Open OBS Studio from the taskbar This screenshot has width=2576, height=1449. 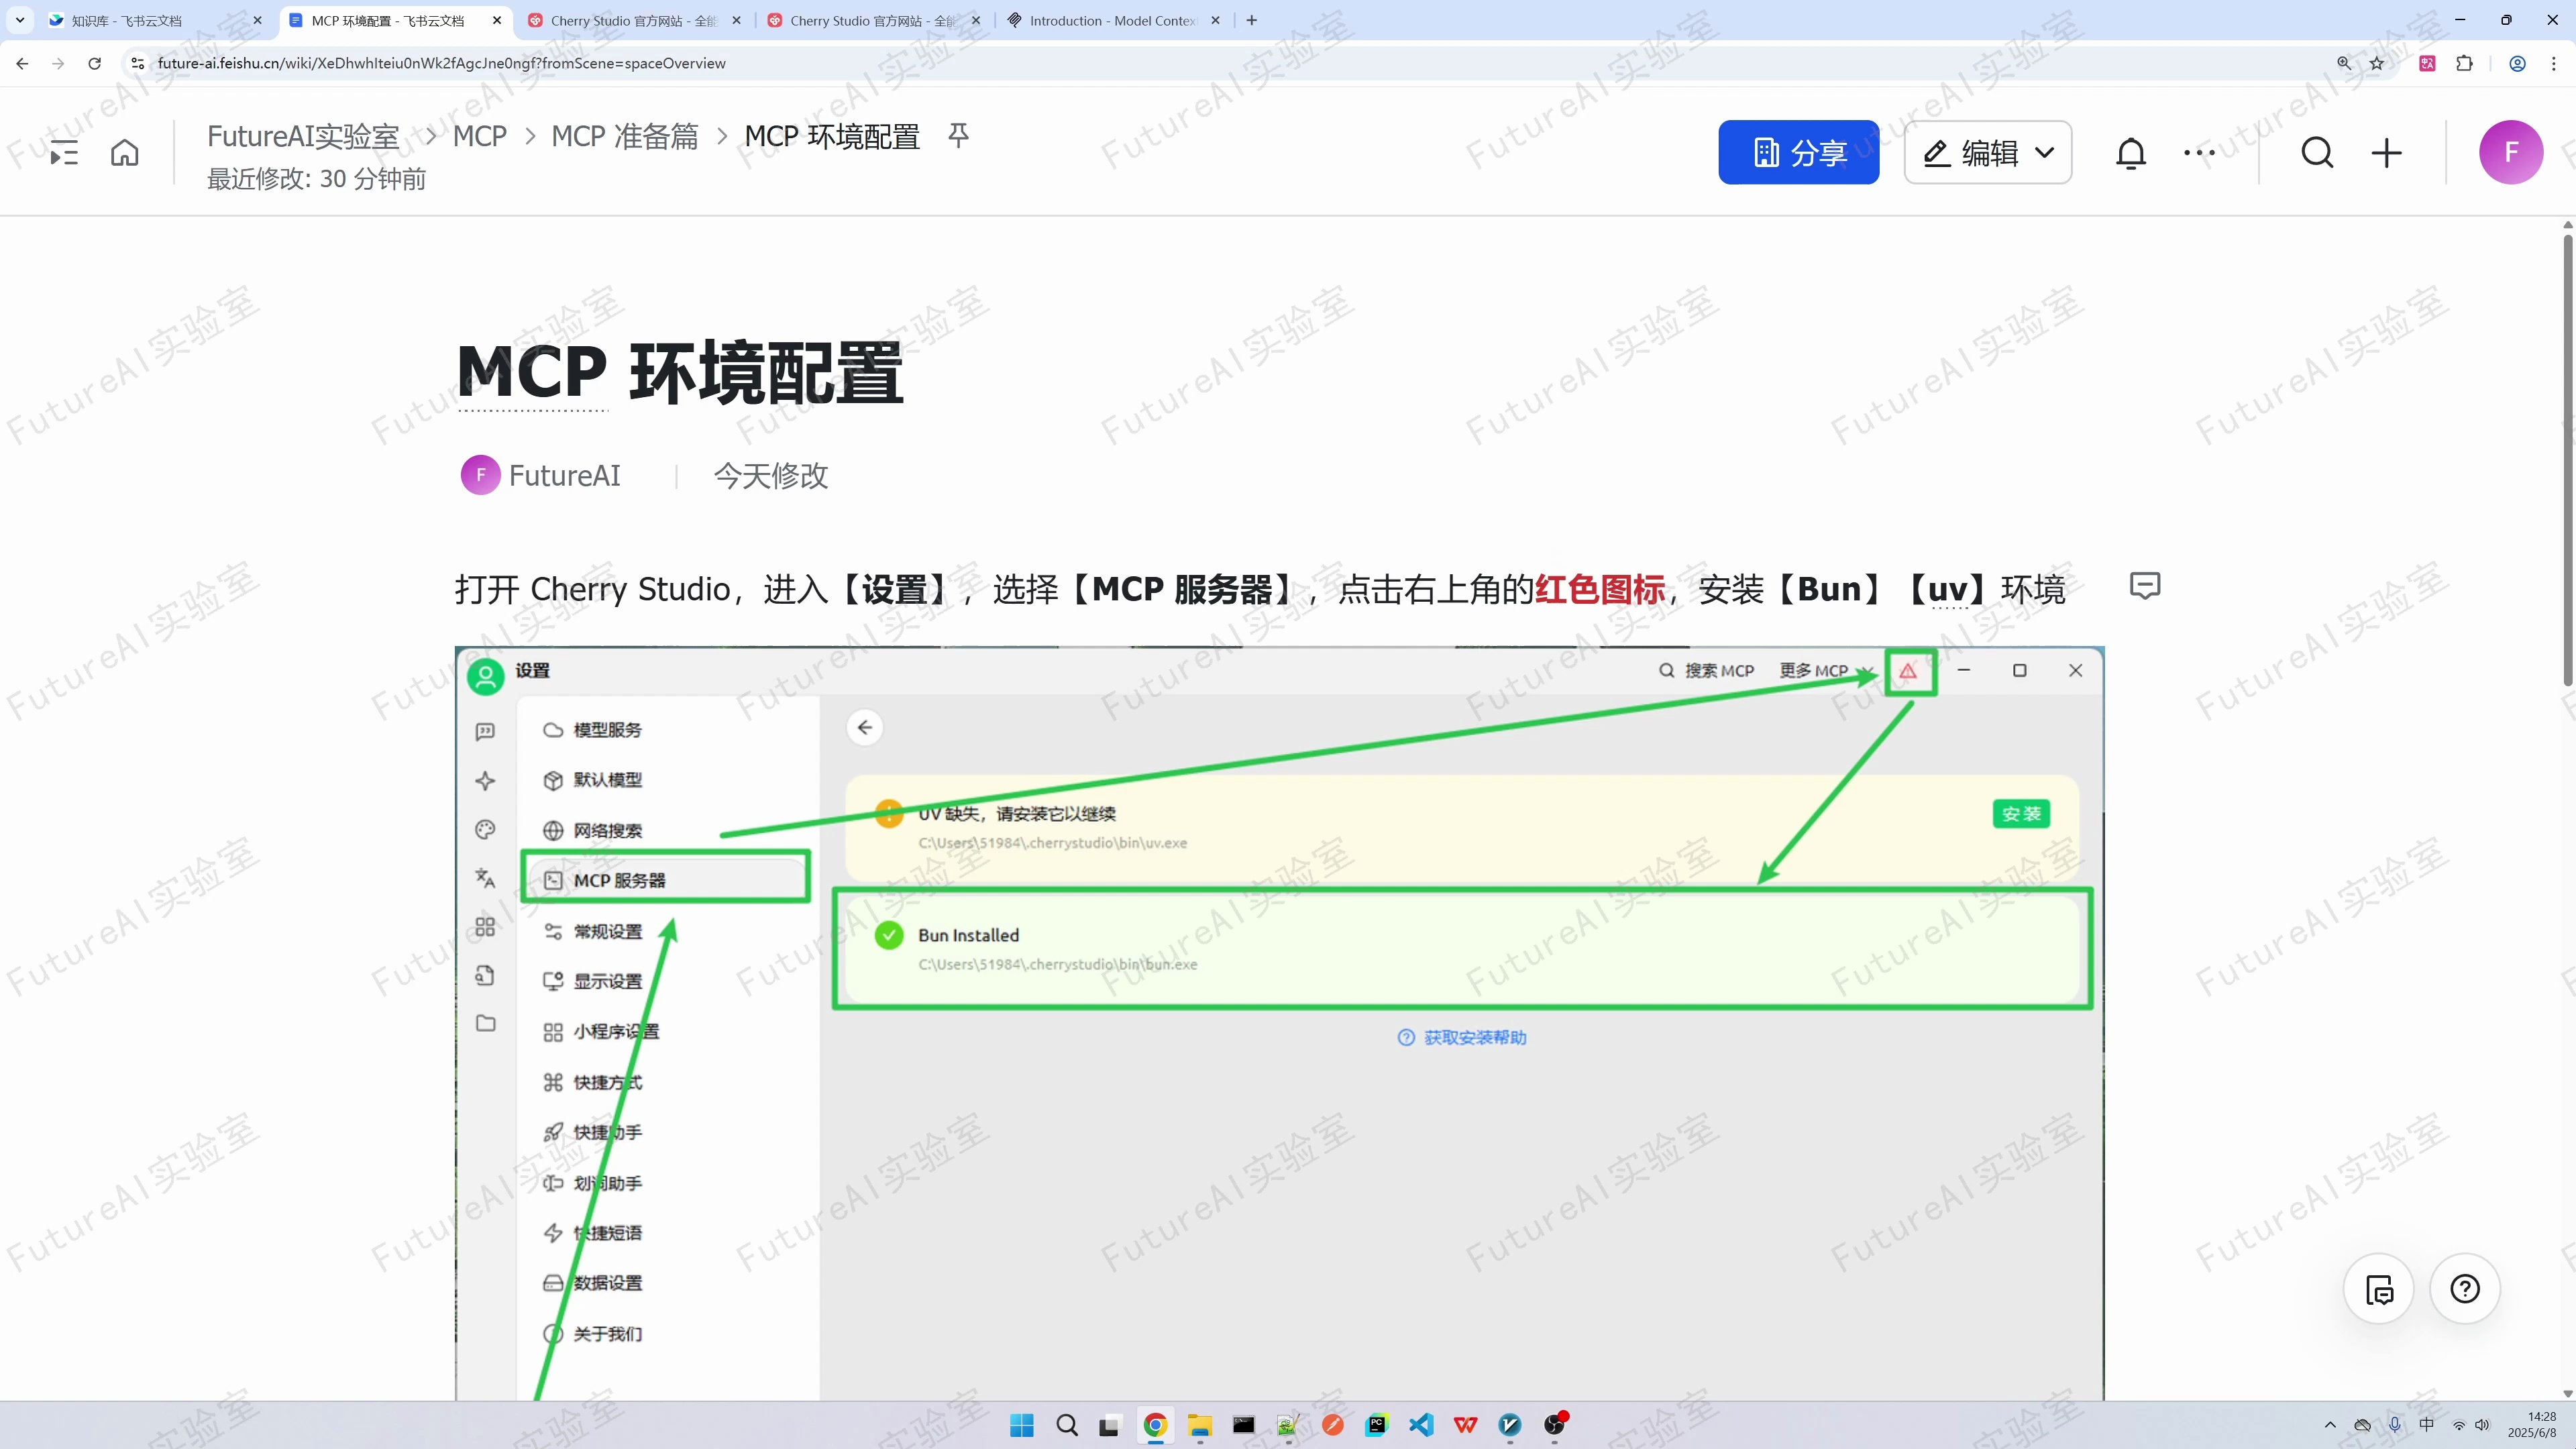[x=1556, y=1425]
